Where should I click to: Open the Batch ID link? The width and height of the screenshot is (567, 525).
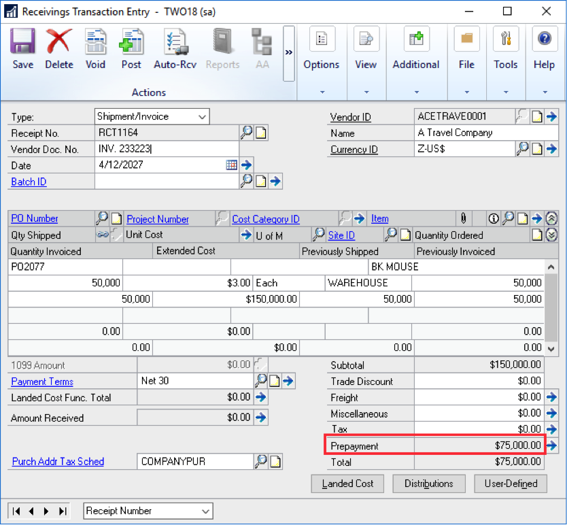29,182
